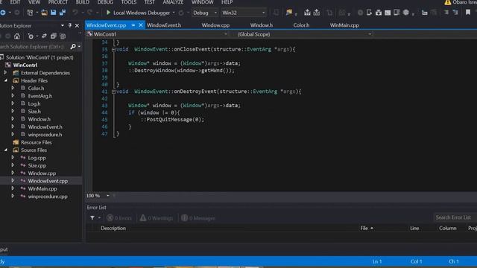Toggle the 0 Errors filter in Error List
The width and height of the screenshot is (477, 268).
pyautogui.click(x=119, y=218)
